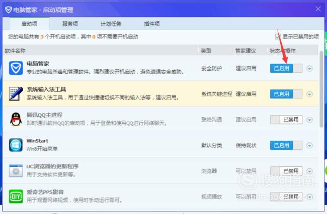Open dropdown arrow in WinStart row
327x214 pixels.
tap(309, 145)
